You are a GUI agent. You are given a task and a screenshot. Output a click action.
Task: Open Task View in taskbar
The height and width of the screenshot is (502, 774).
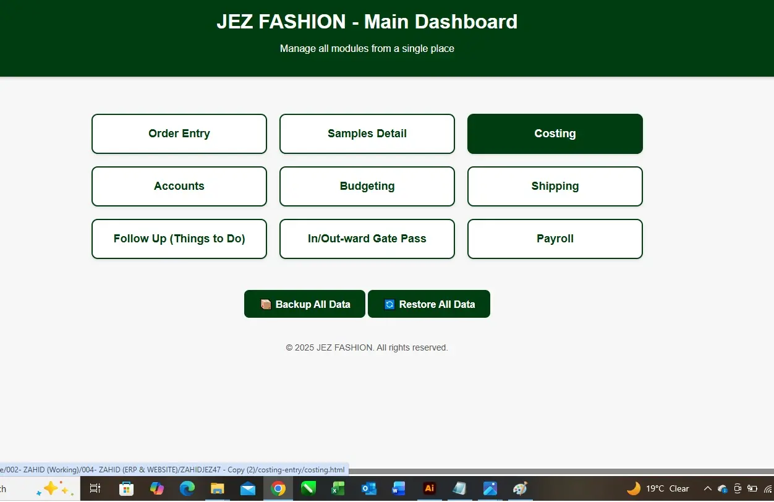[x=95, y=488]
